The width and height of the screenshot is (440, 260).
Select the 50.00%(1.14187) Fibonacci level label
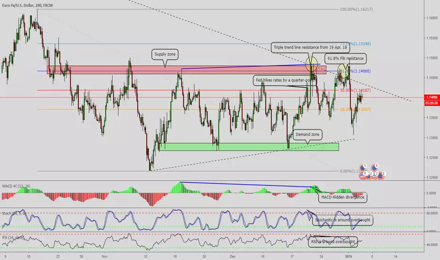pyautogui.click(x=355, y=90)
